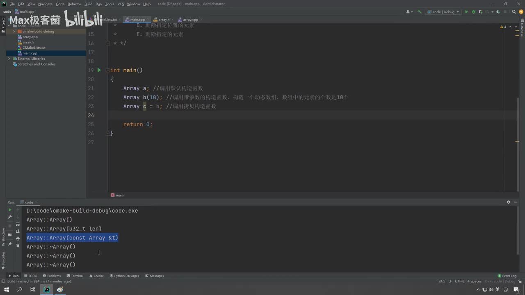Toggle read-only lock icon in status bar

tap(520, 281)
